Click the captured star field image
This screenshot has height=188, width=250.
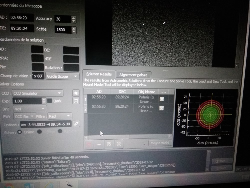click(x=163, y=33)
